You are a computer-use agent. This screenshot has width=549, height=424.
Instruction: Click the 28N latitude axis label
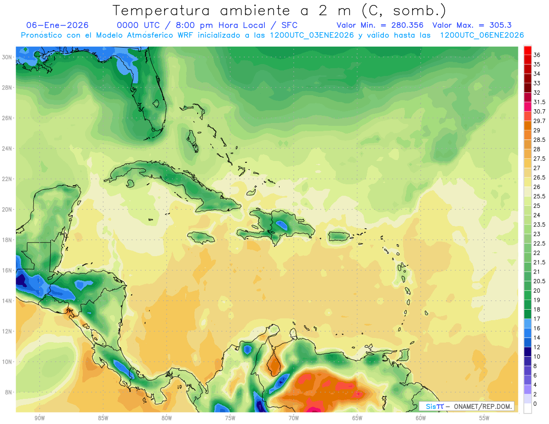coord(7,87)
